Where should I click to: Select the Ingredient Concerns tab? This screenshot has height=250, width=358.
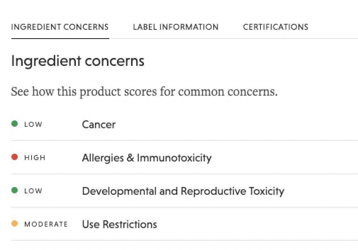pos(60,27)
